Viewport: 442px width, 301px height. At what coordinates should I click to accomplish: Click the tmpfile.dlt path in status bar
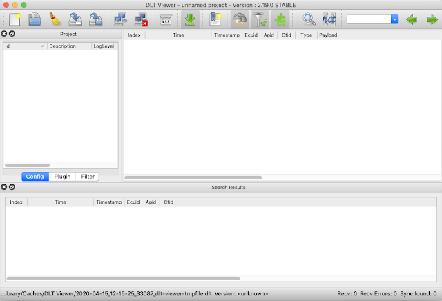(x=106, y=293)
